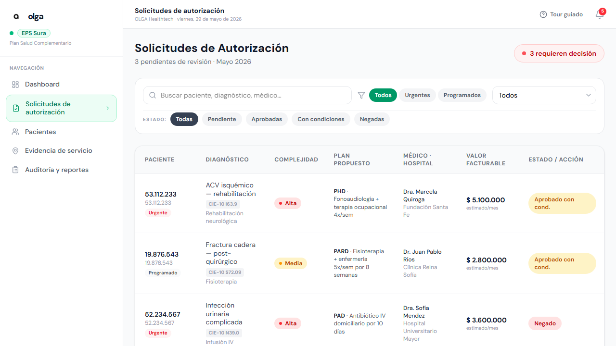The image size is (616, 346).
Task: Go to Pacientes section
Action: pos(61,132)
